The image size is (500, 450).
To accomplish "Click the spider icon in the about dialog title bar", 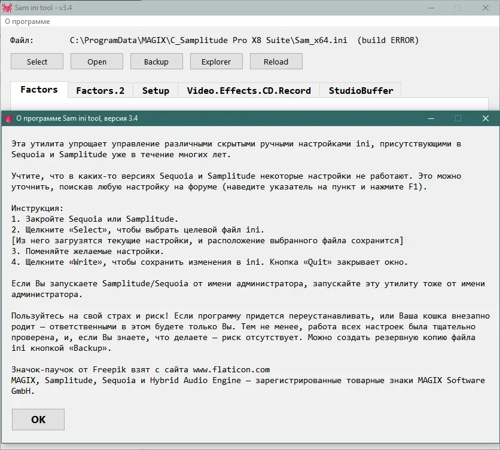I will 8,118.
